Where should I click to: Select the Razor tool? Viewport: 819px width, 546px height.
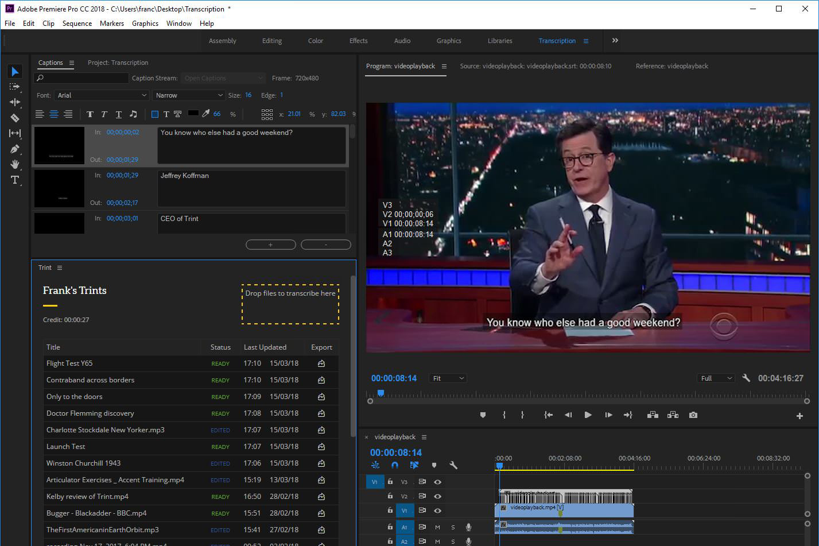click(x=15, y=118)
